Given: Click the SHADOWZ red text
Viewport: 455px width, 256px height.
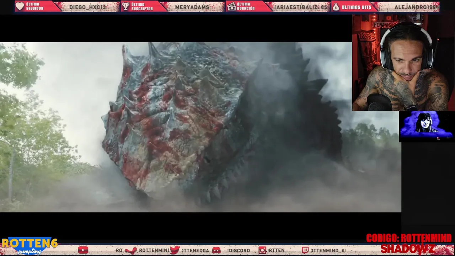Looking at the screenshot, I should pyautogui.click(x=407, y=249).
